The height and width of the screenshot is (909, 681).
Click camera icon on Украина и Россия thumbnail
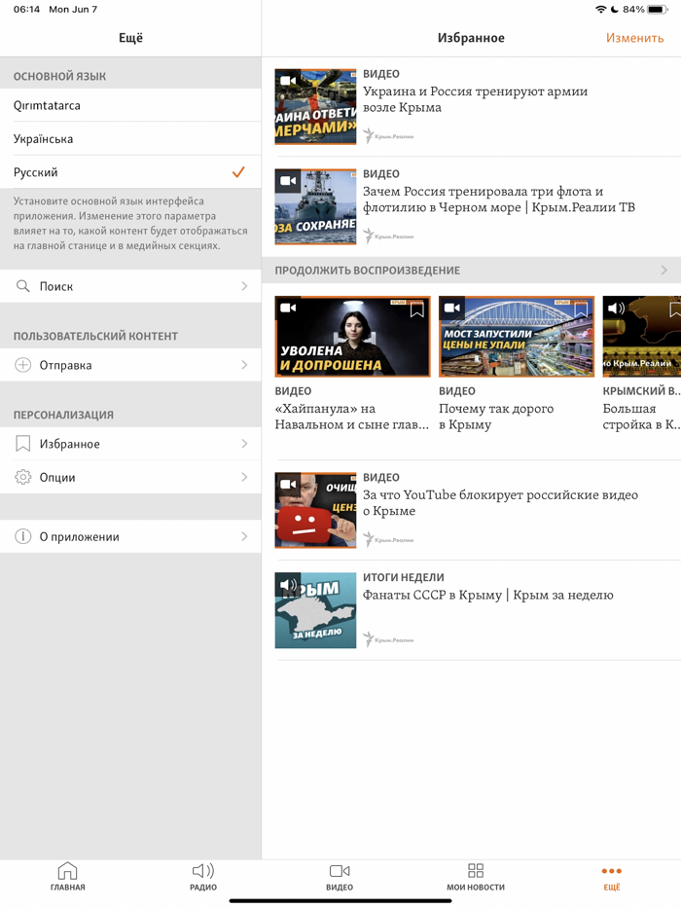[288, 81]
